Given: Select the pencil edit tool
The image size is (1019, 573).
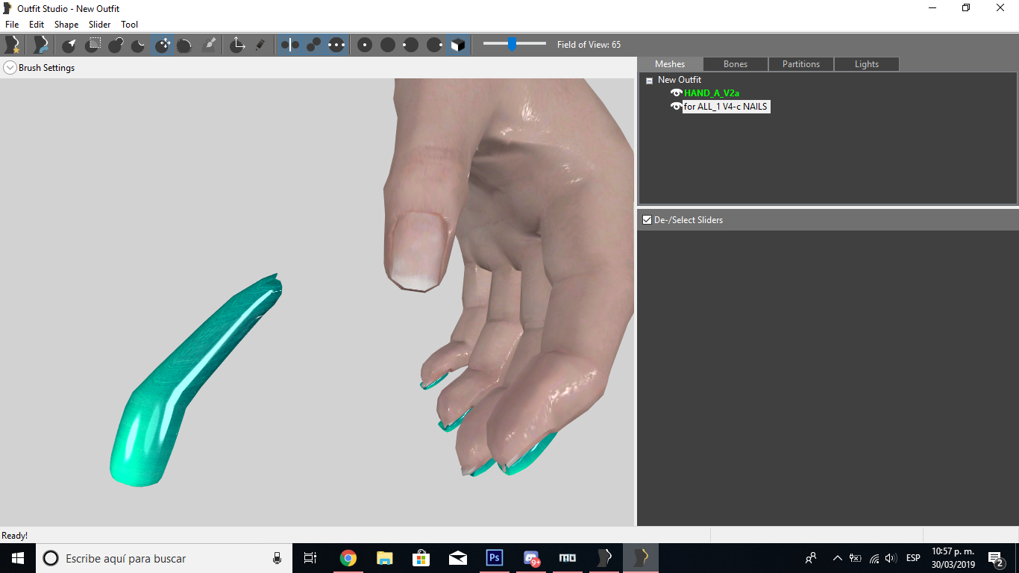Looking at the screenshot, I should (x=260, y=45).
